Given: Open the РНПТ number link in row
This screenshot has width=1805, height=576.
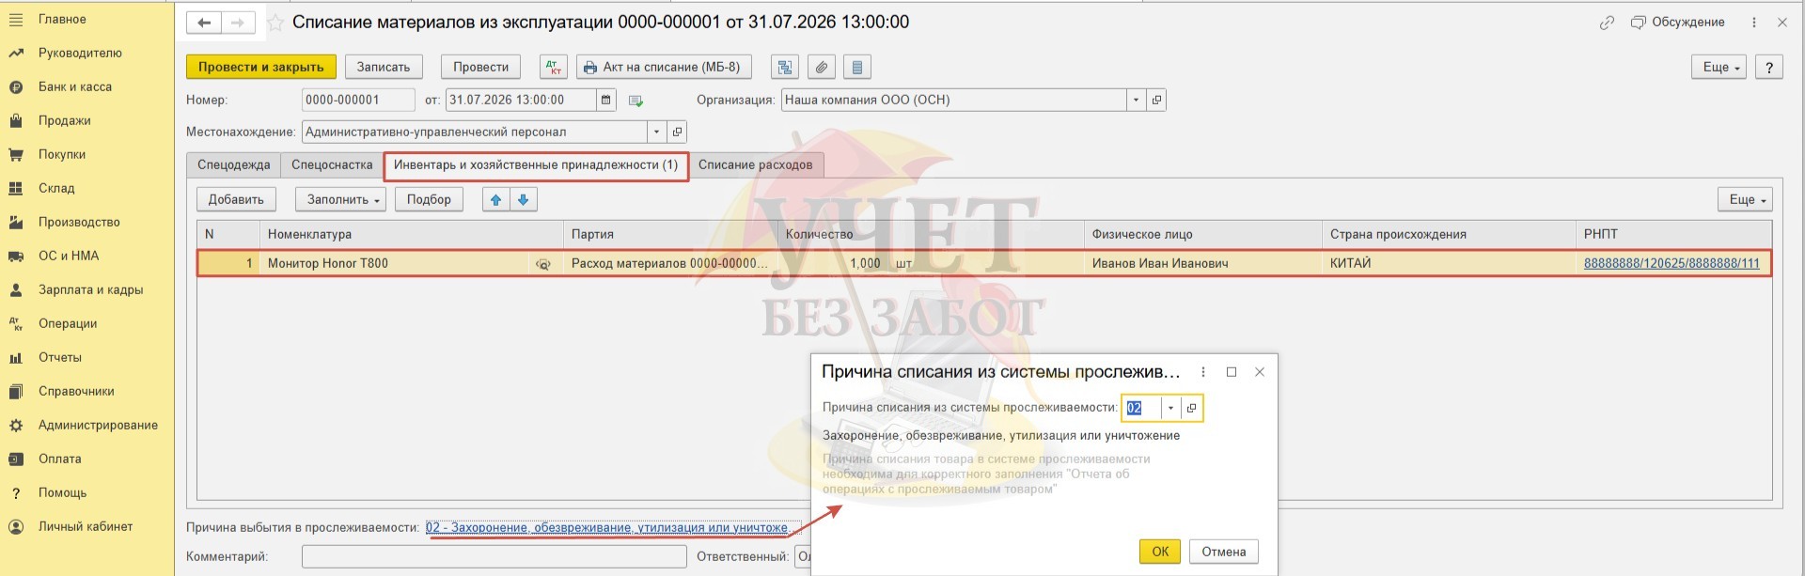Looking at the screenshot, I should point(1671,263).
